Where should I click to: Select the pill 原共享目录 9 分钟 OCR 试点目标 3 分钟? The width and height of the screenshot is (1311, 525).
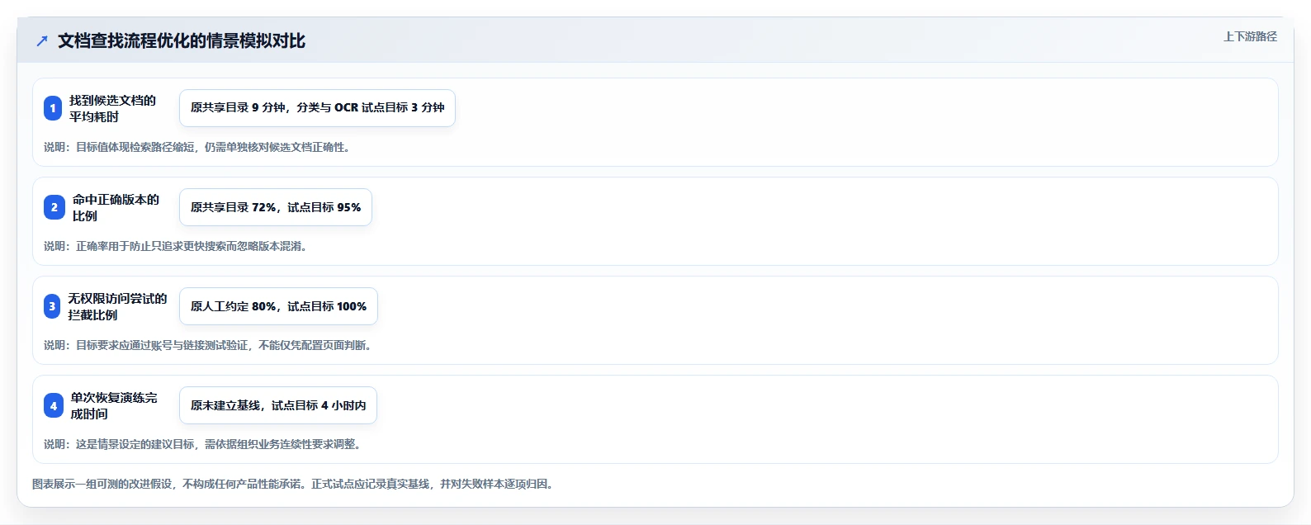tap(317, 108)
